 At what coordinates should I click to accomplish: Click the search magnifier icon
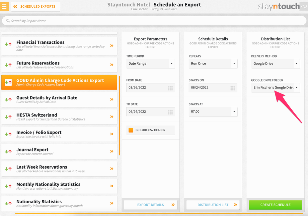pyautogui.click(x=8, y=21)
